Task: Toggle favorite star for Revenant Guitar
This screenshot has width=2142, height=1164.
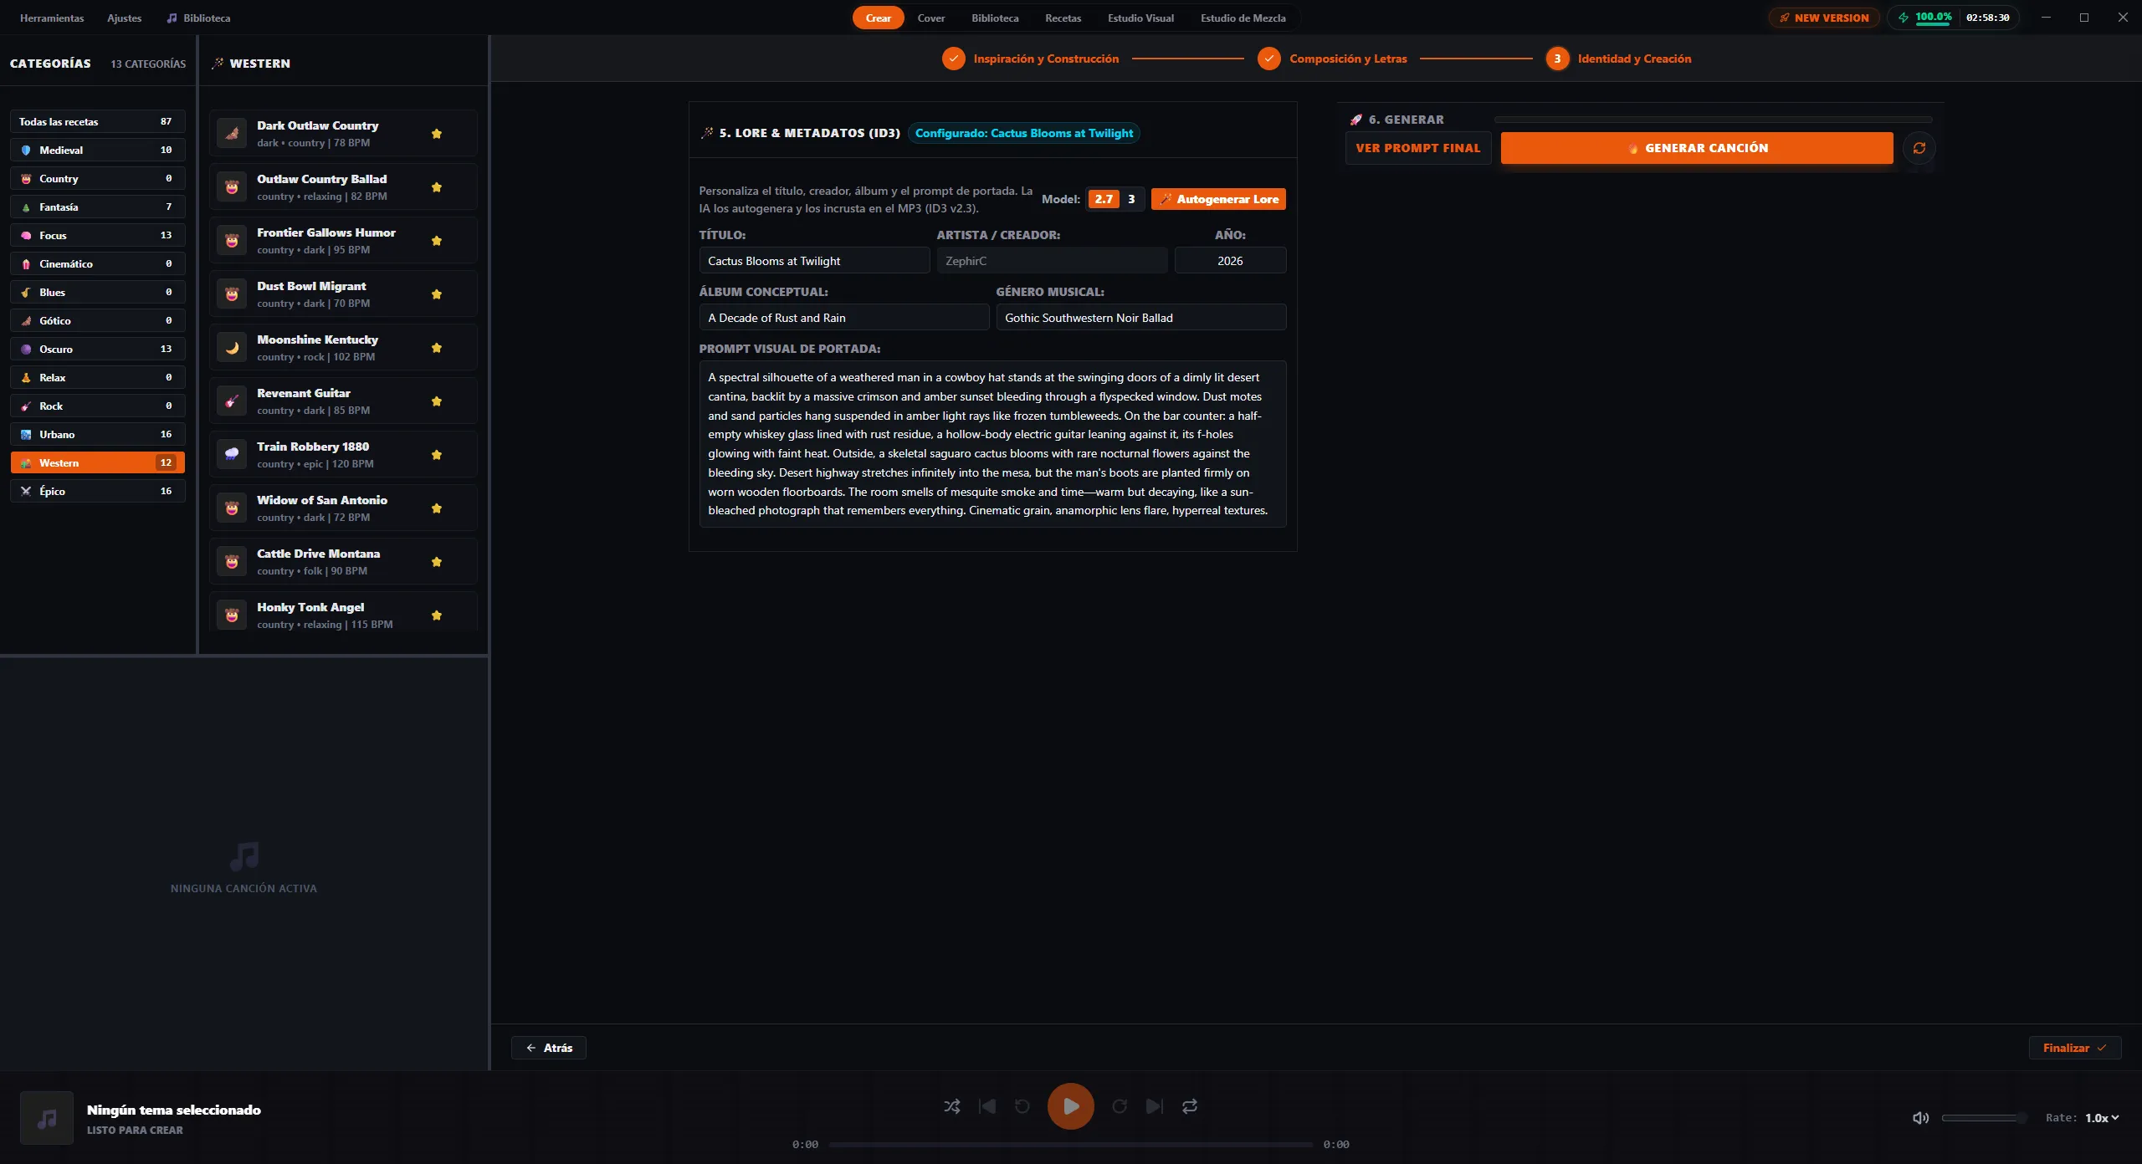Action: tap(436, 401)
